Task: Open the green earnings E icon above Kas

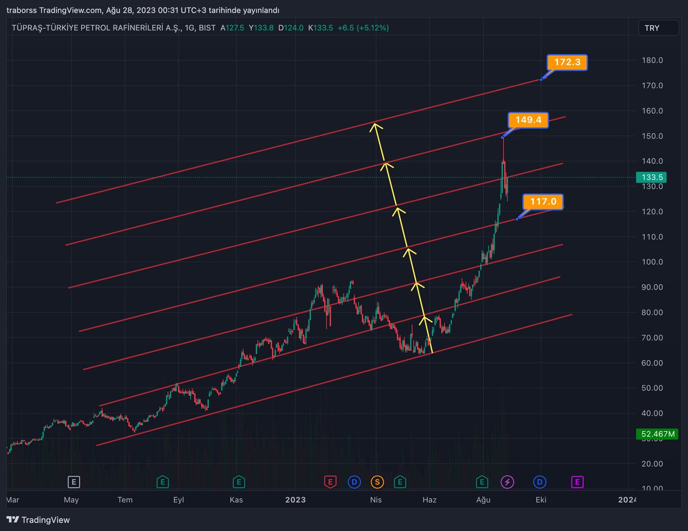Action: pos(239,482)
